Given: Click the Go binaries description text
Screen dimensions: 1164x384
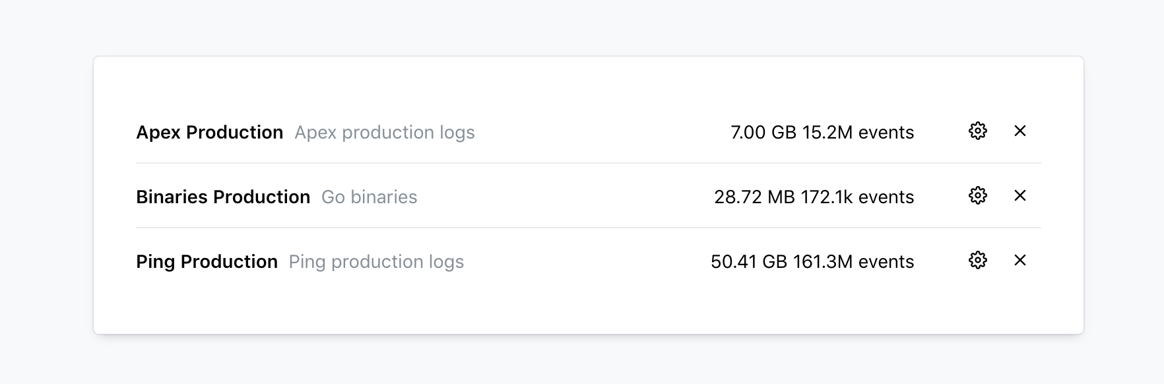Looking at the screenshot, I should [369, 196].
